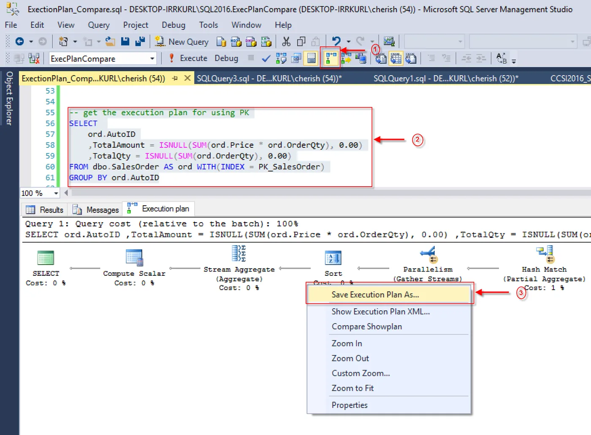591x435 pixels.
Task: Click the Debug toolbar button
Action: pyautogui.click(x=226, y=58)
